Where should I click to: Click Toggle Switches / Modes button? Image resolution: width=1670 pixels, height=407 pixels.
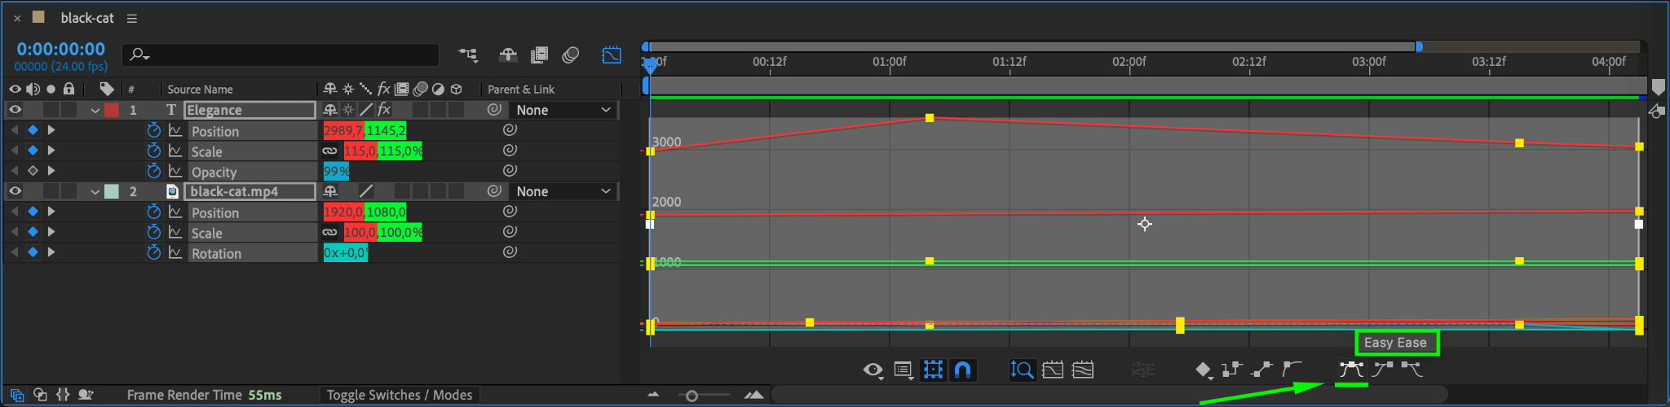[x=400, y=395]
